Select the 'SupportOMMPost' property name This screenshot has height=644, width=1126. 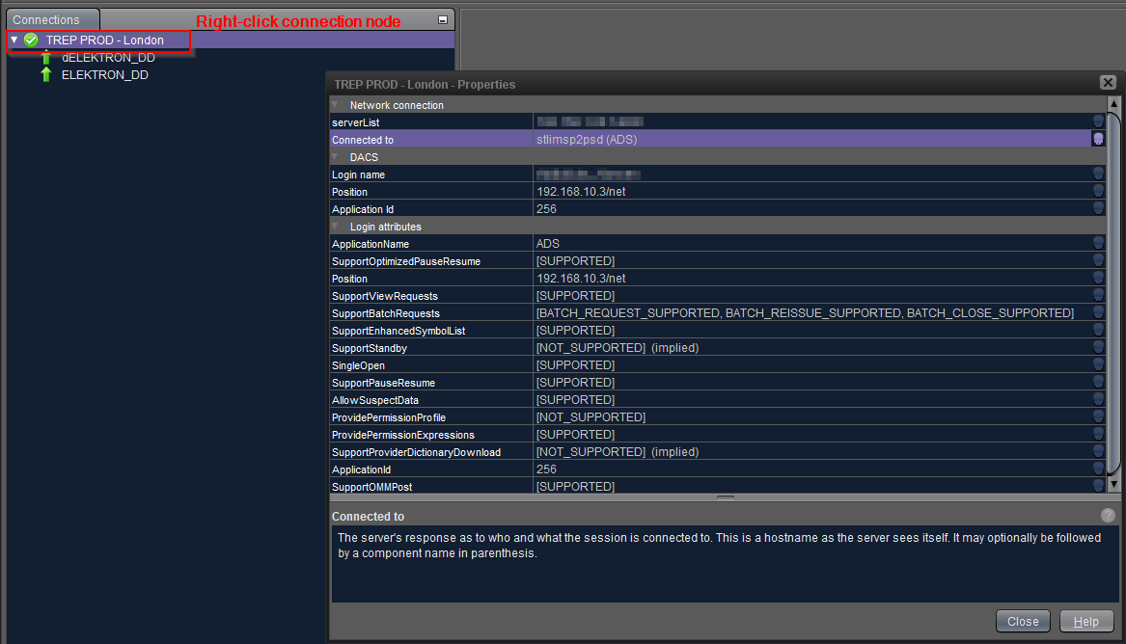[x=372, y=487]
